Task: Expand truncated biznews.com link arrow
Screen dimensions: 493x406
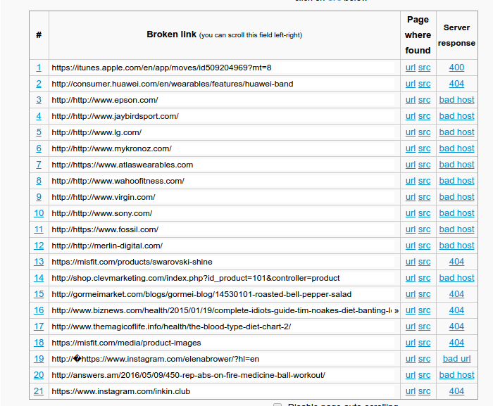Action: pos(397,311)
